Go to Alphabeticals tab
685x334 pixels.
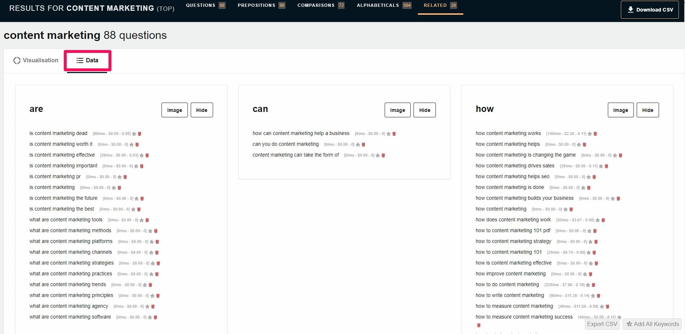pos(384,5)
